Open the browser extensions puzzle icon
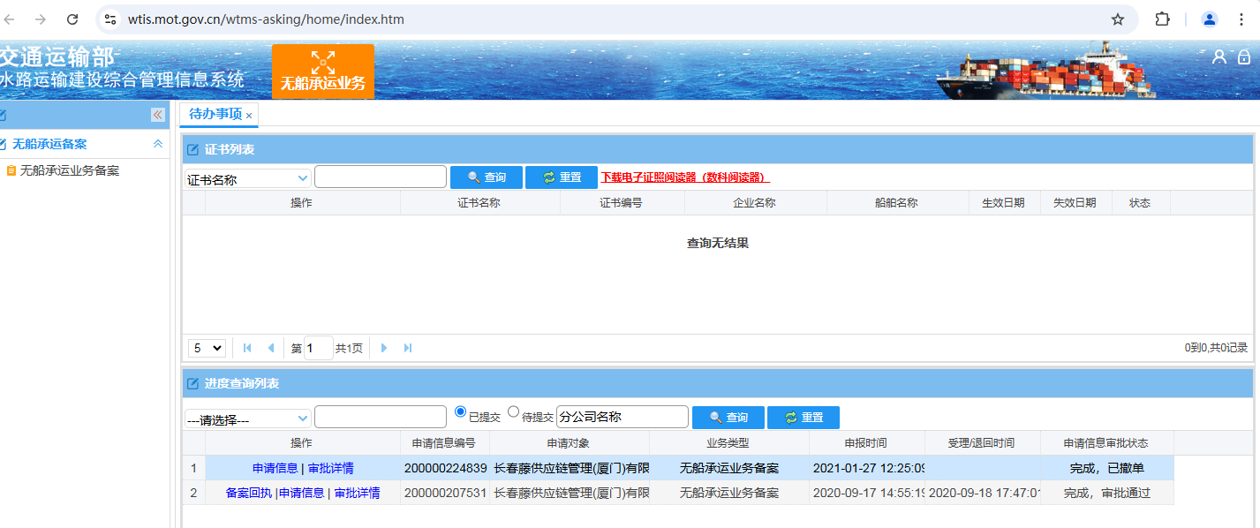The image size is (1260, 528). coord(1163,19)
